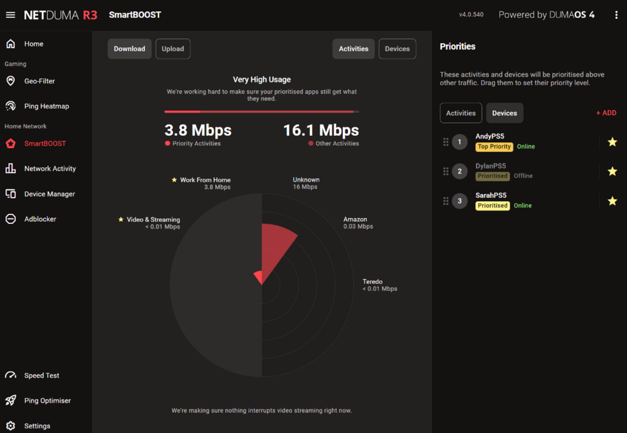Click the Geo-Filter pin icon
The height and width of the screenshot is (433, 627).
[11, 81]
